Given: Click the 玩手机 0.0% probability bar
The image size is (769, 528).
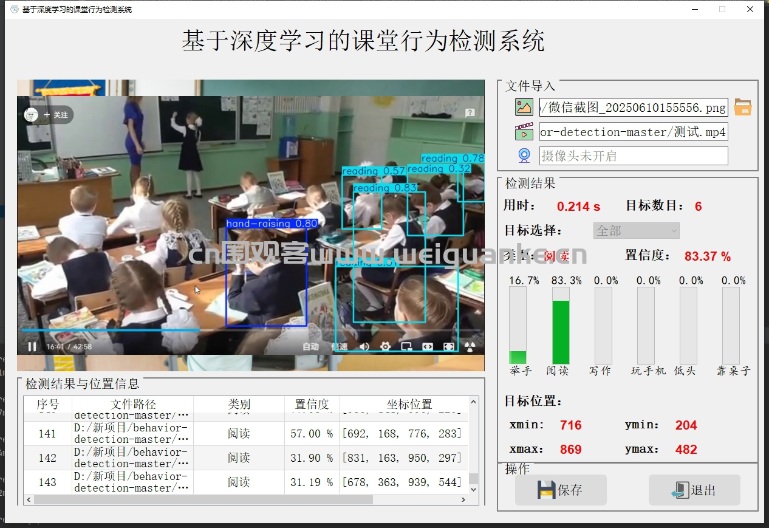Looking at the screenshot, I should 646,326.
